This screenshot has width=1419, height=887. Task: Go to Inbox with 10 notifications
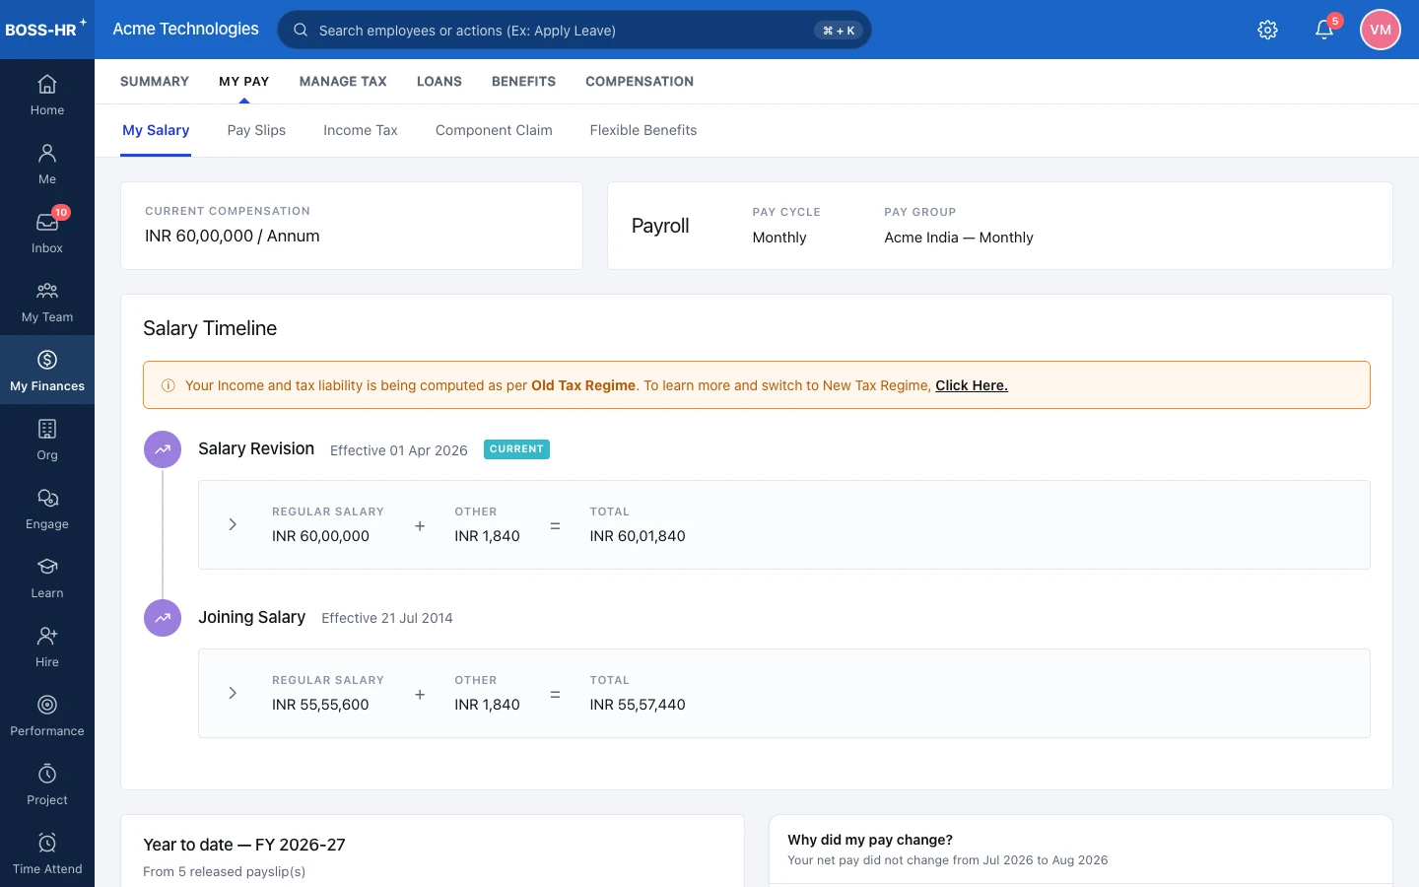point(47,233)
